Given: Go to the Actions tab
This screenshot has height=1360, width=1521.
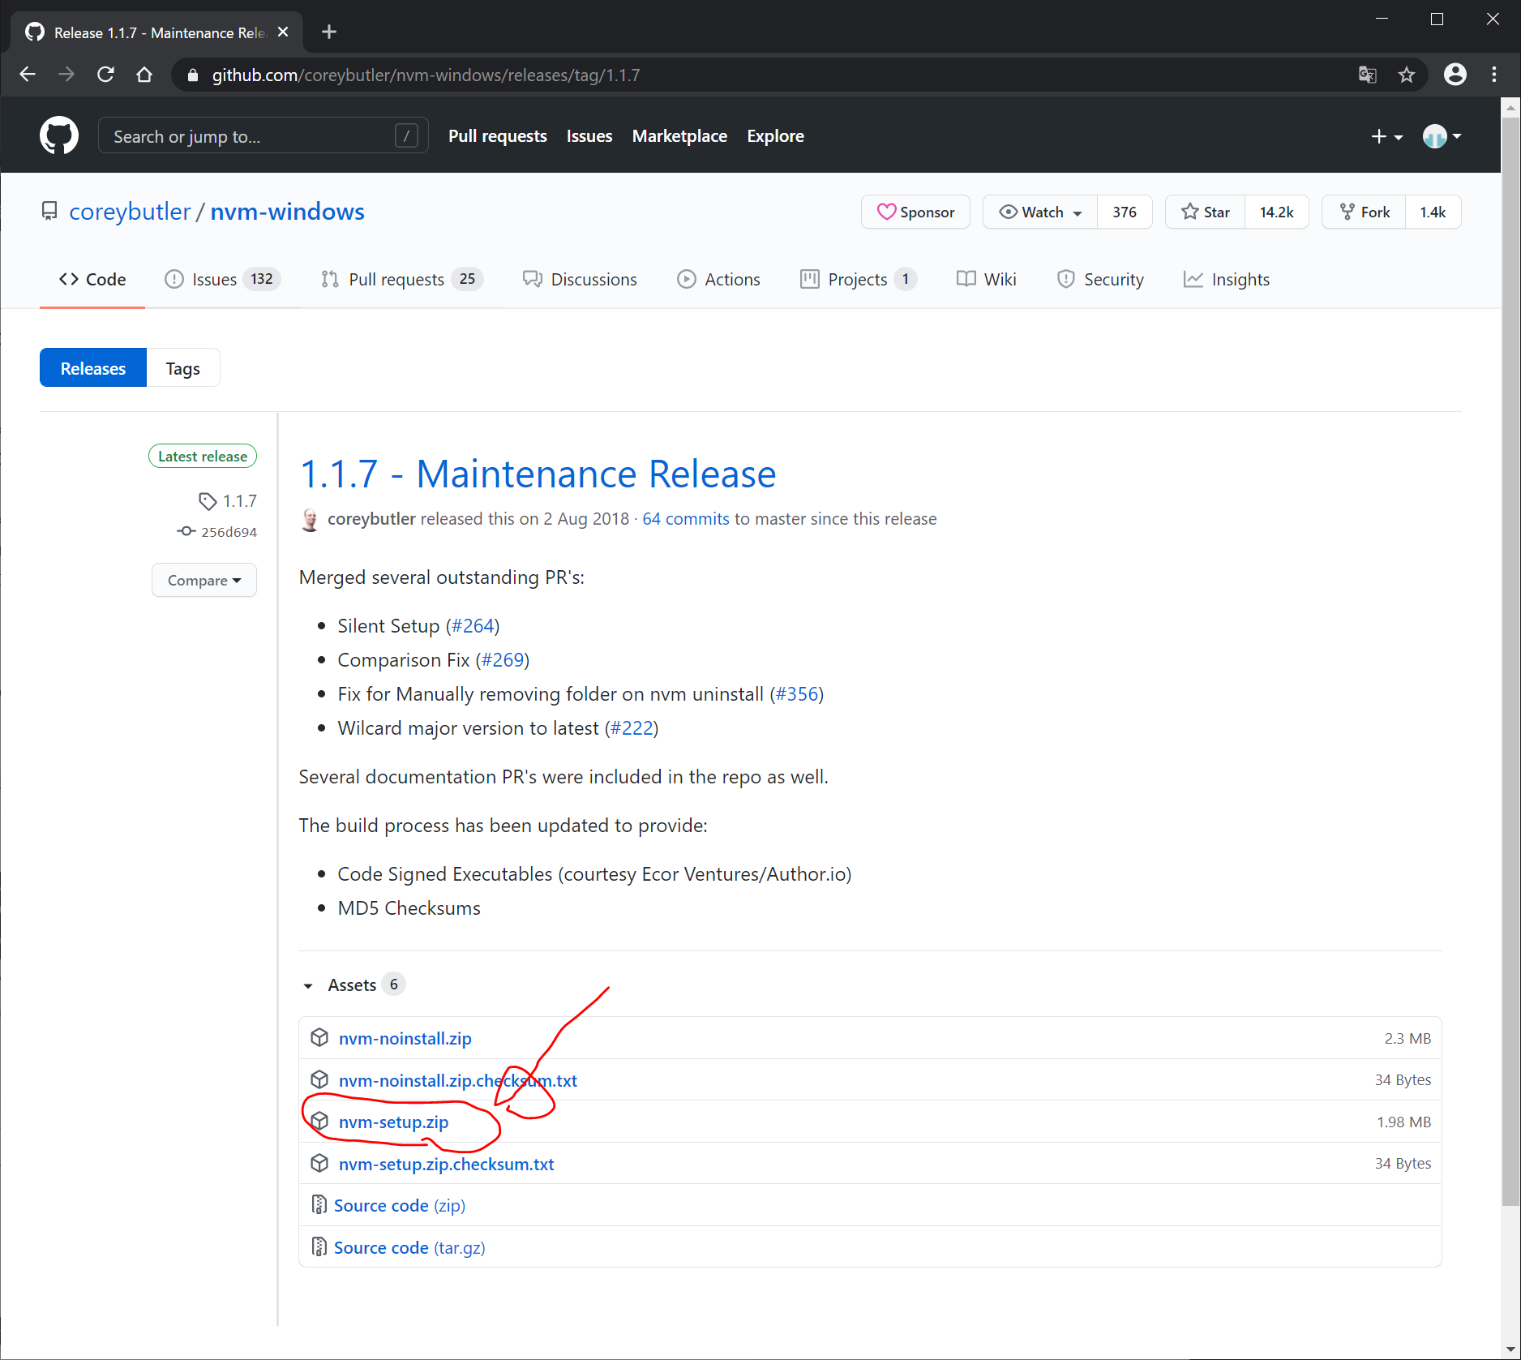Looking at the screenshot, I should tap(718, 279).
